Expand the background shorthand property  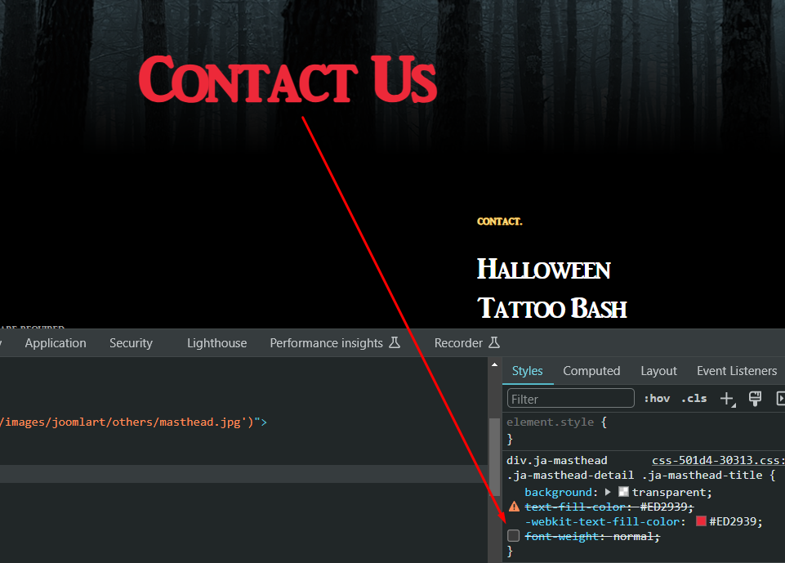(608, 493)
